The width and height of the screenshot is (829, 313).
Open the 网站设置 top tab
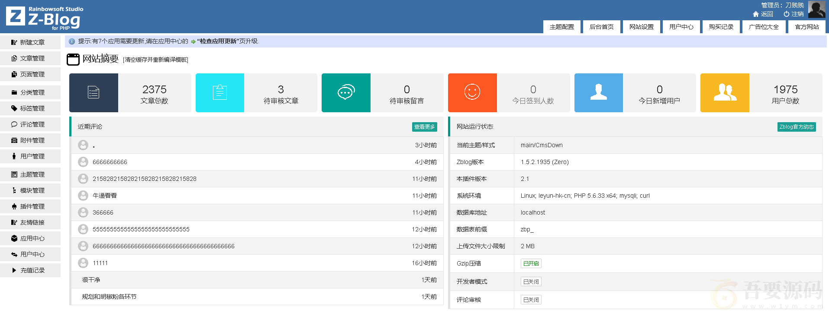point(641,27)
